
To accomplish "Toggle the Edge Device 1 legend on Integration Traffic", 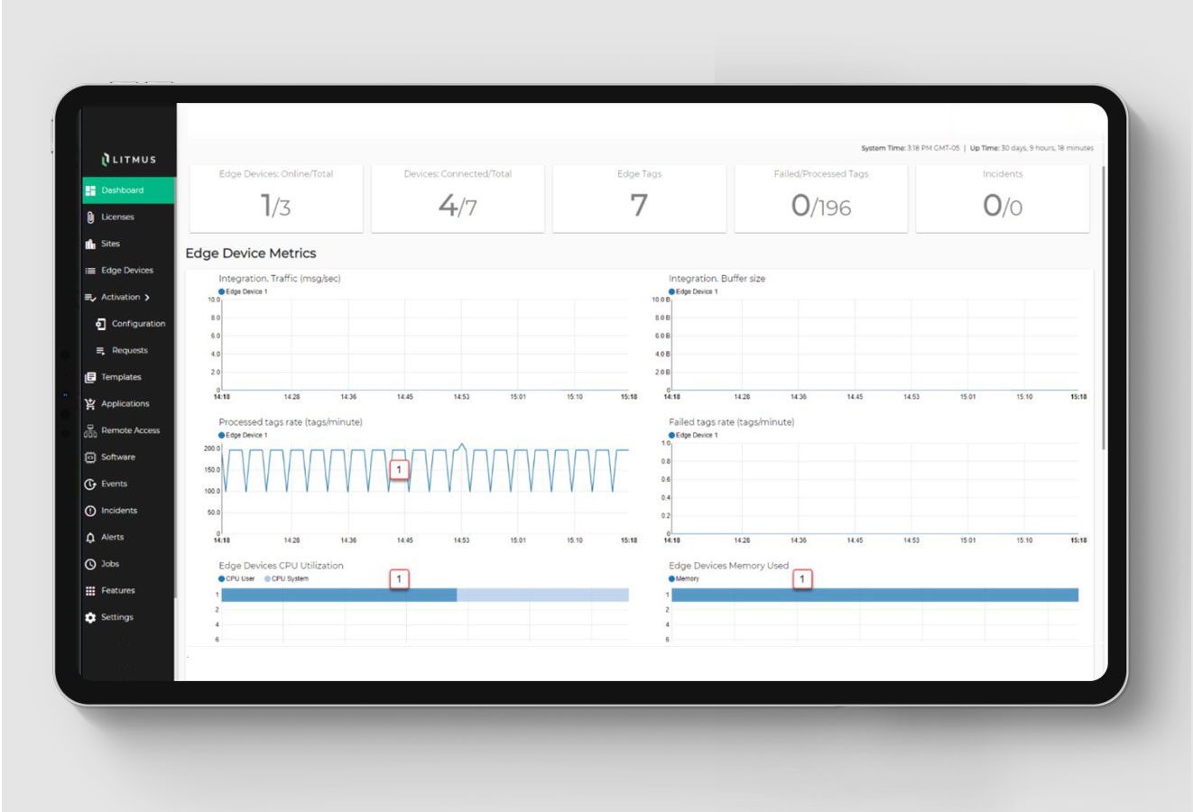I will [x=239, y=289].
